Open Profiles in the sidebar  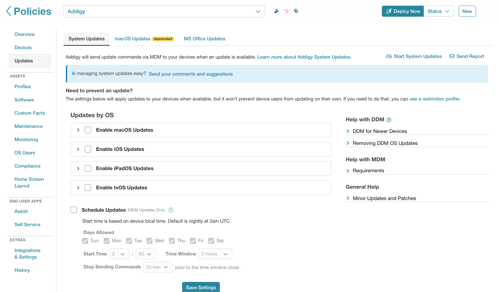[x=23, y=87]
